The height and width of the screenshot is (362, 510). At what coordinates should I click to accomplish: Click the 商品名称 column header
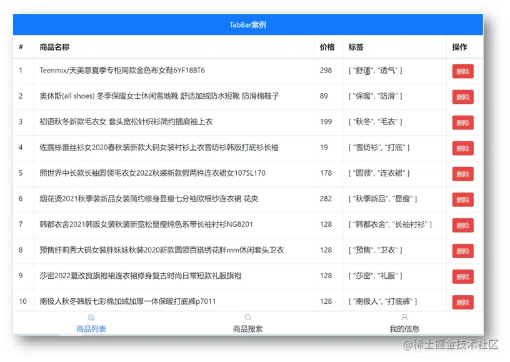pos(54,47)
